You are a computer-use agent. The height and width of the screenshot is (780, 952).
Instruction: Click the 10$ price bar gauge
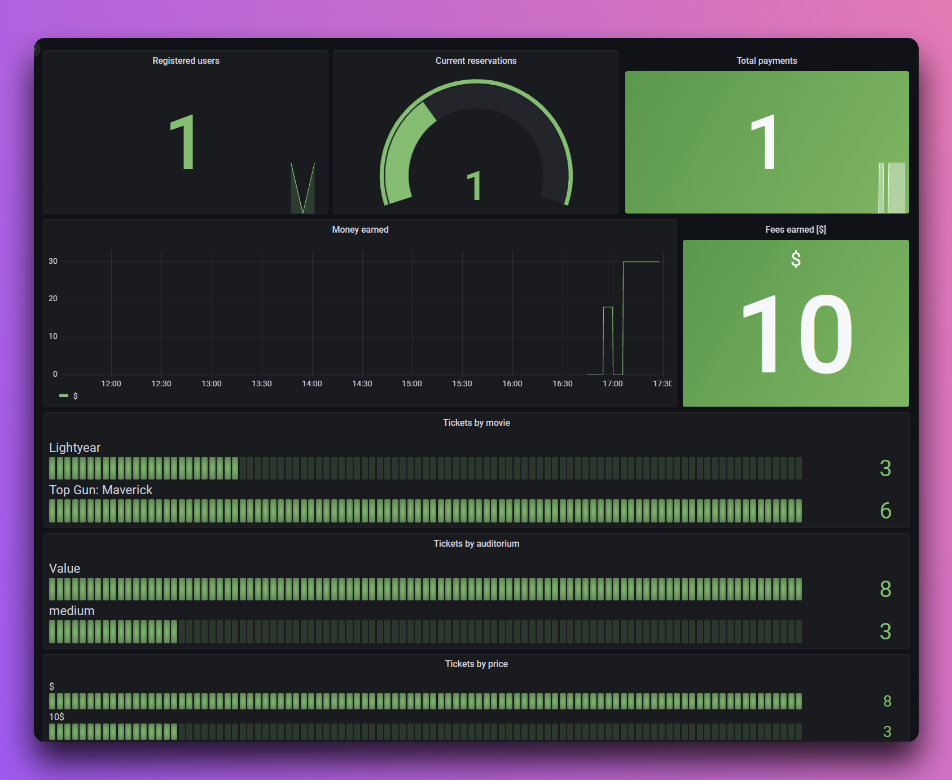pos(425,731)
